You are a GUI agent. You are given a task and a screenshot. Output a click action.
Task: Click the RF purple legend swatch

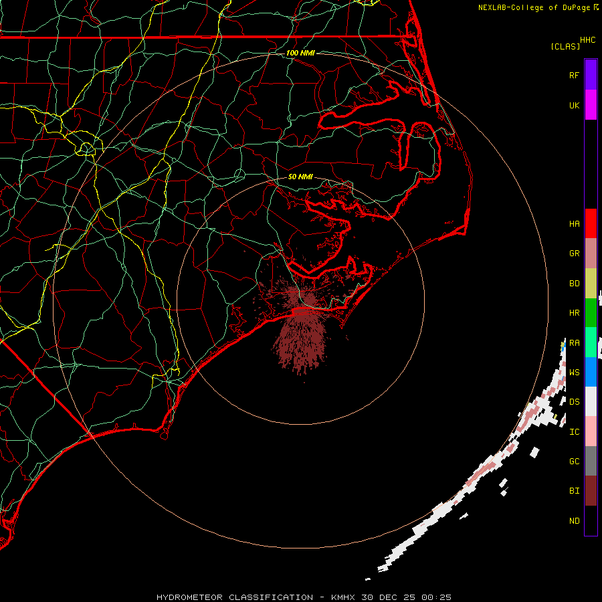click(591, 75)
